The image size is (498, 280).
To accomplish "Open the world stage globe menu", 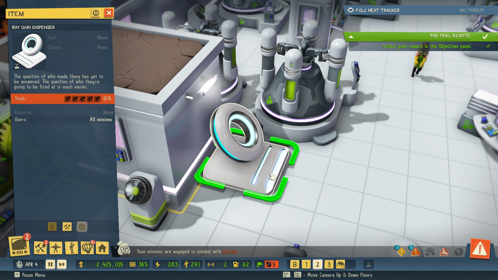I will (x=87, y=248).
